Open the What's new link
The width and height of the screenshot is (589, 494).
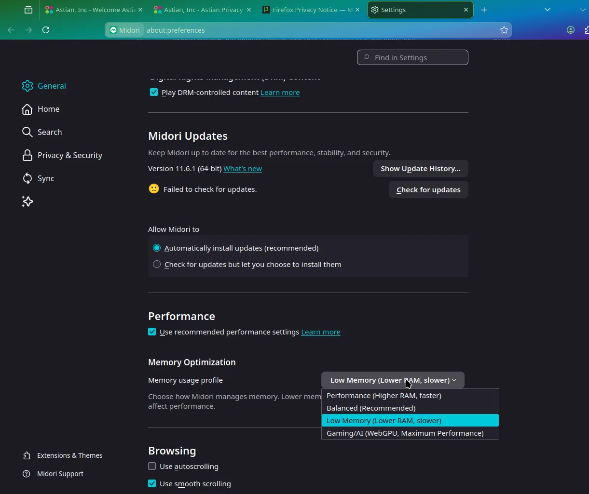243,169
